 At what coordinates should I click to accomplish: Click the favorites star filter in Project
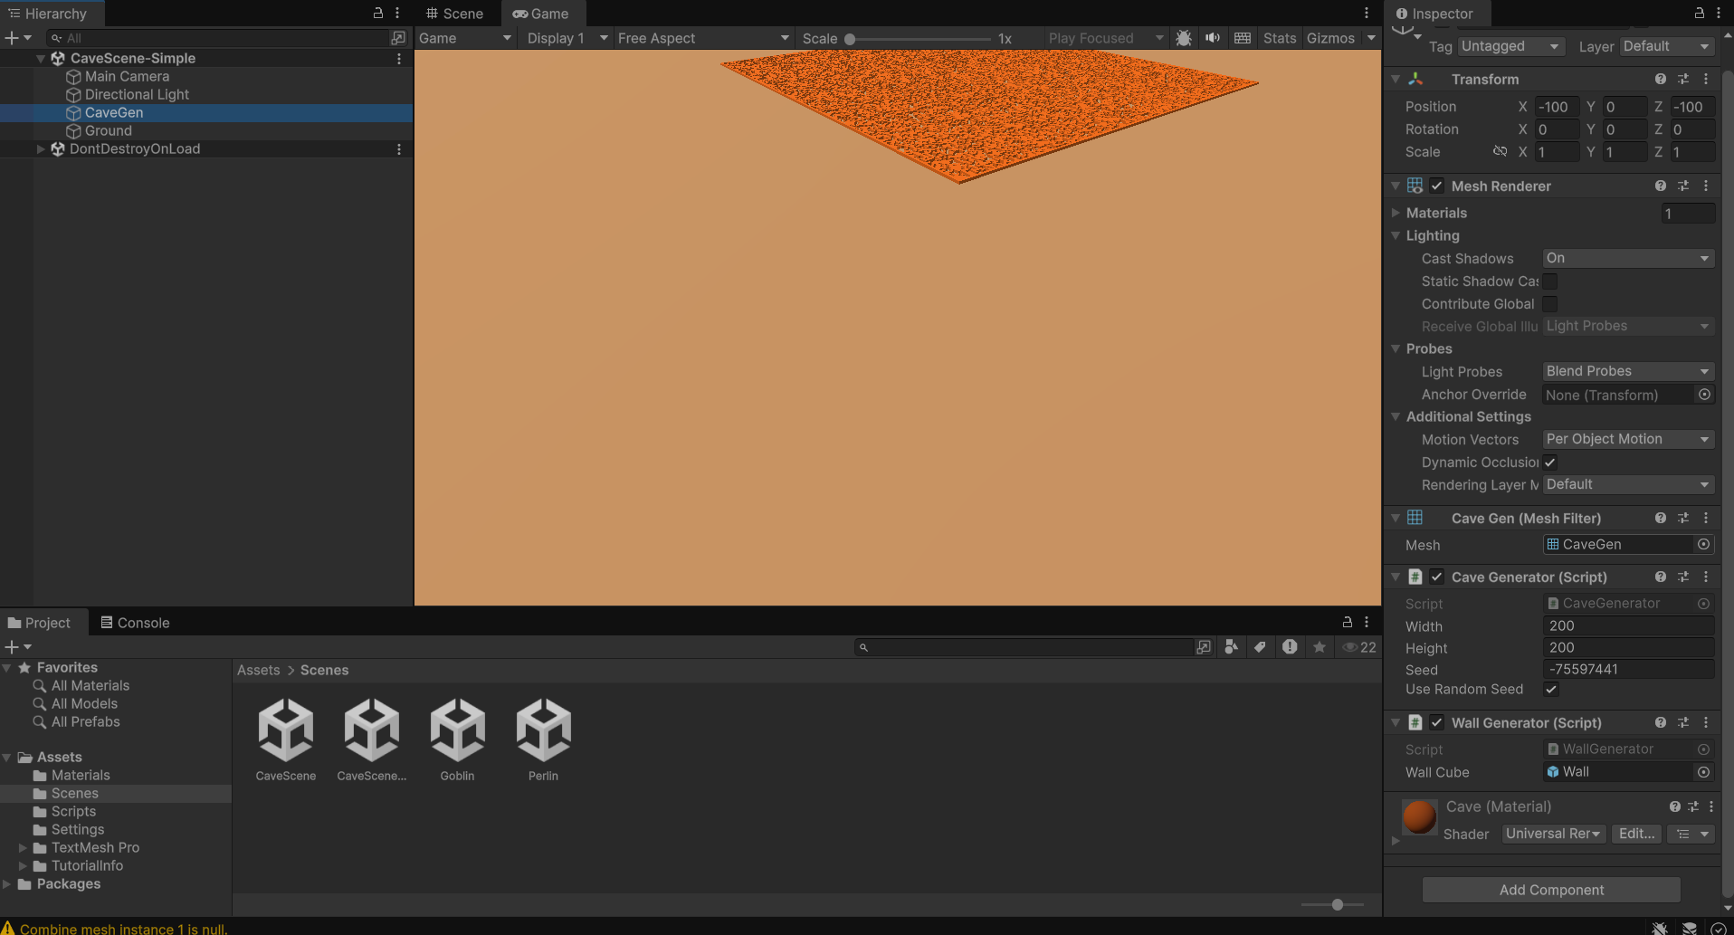pos(1320,647)
